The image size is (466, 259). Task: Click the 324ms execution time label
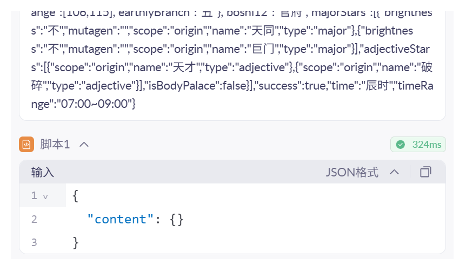(x=427, y=145)
